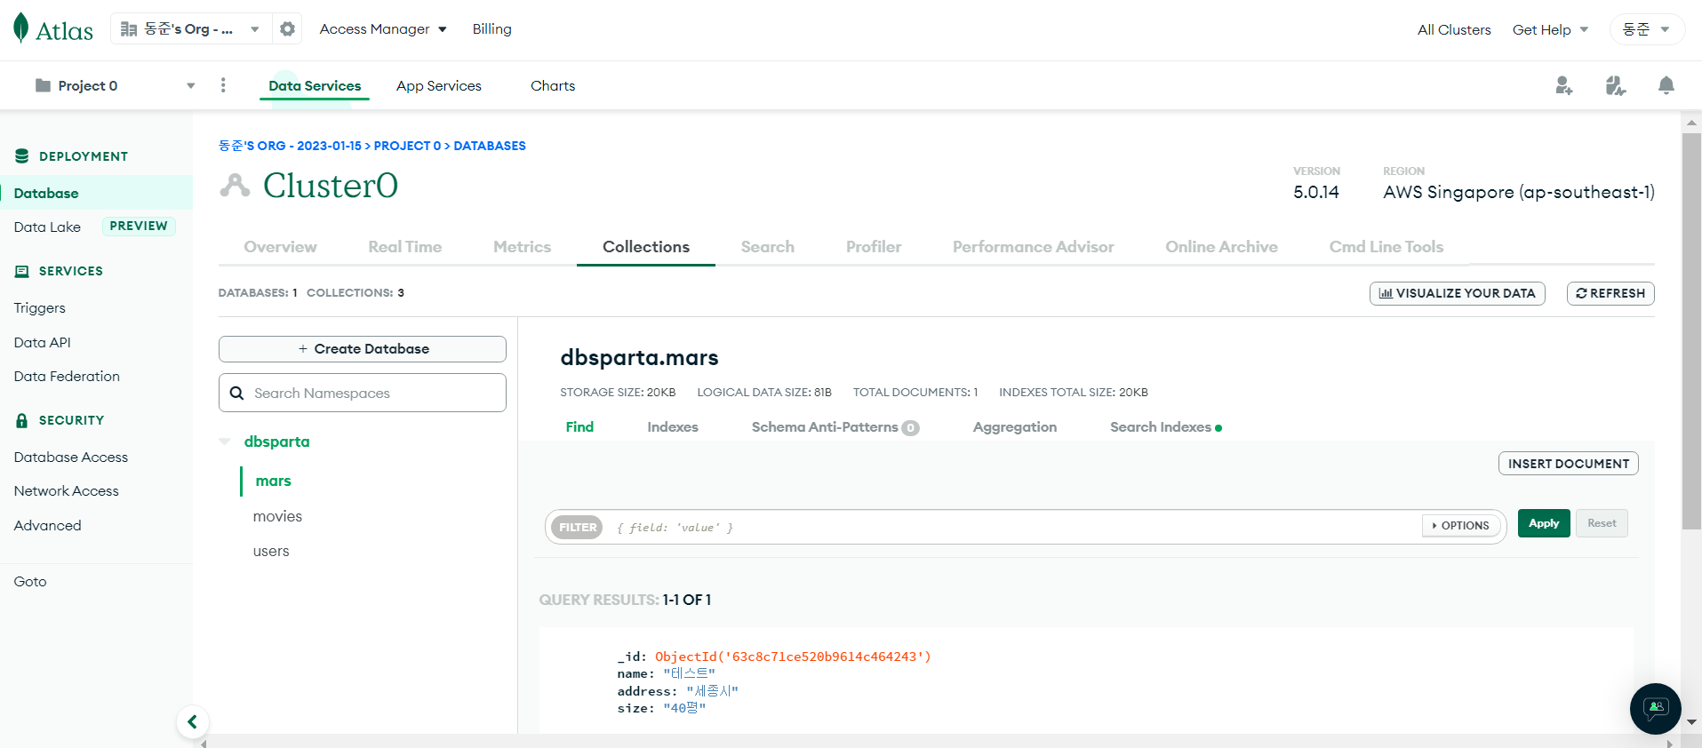1702x748 pixels.
Task: Click the invite user icon
Action: click(x=1564, y=85)
